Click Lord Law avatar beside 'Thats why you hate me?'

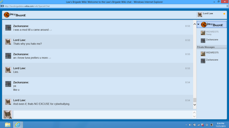[8, 42]
